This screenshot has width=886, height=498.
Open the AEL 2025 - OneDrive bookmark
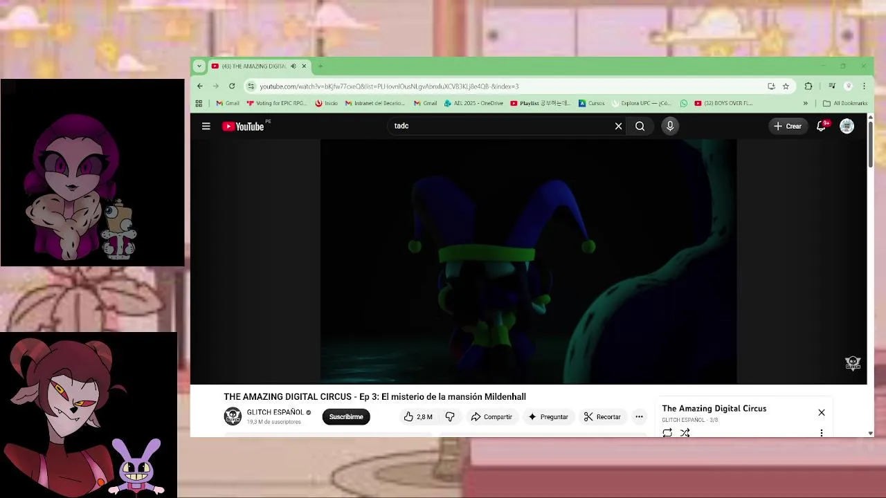pos(473,103)
